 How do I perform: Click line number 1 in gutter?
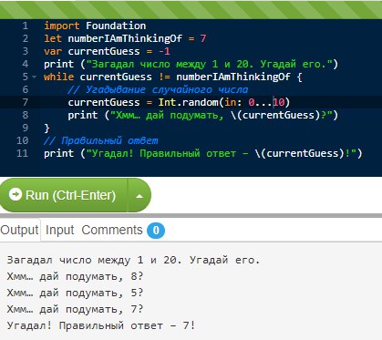pyautogui.click(x=26, y=26)
